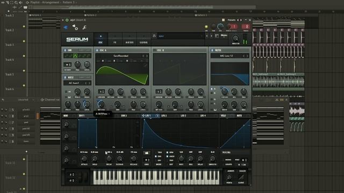
Task: Click the edit pencil icon in OSC A display
Action: 145,65
